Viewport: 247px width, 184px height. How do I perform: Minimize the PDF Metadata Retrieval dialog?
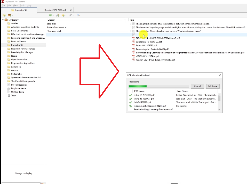click(x=213, y=86)
